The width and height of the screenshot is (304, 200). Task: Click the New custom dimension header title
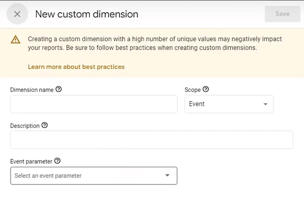pyautogui.click(x=86, y=14)
